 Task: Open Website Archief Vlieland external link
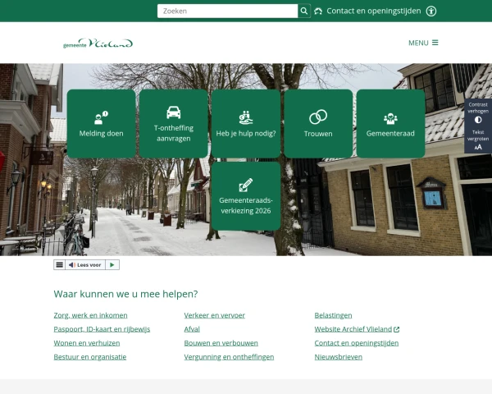click(x=357, y=329)
